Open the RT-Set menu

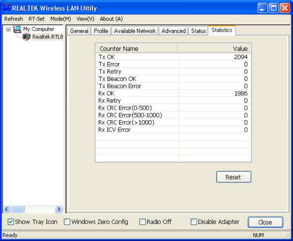tap(36, 19)
